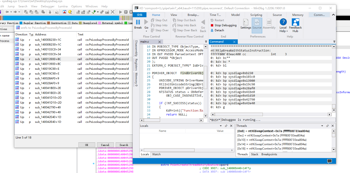This screenshot has height=173, width=350.
Task: Switch to the Scripting ribbon tab
Action: tap(256, 15)
